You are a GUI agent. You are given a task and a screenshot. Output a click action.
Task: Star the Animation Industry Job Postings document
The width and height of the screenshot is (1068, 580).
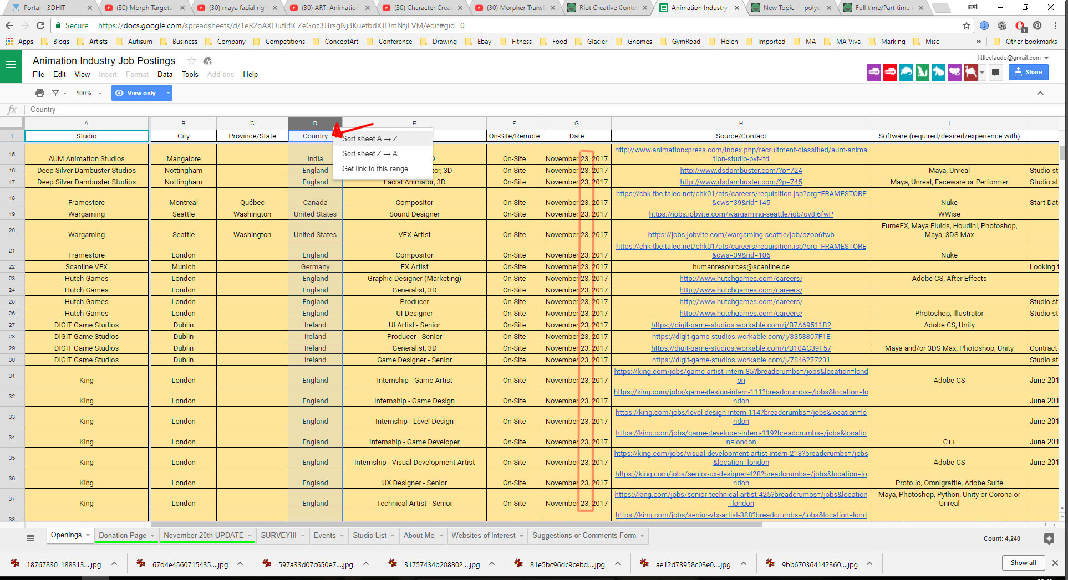192,61
